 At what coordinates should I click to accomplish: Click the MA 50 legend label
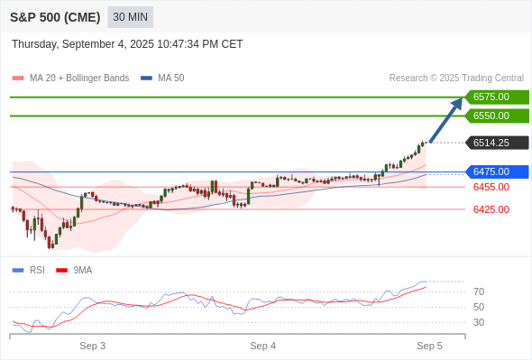(x=171, y=79)
